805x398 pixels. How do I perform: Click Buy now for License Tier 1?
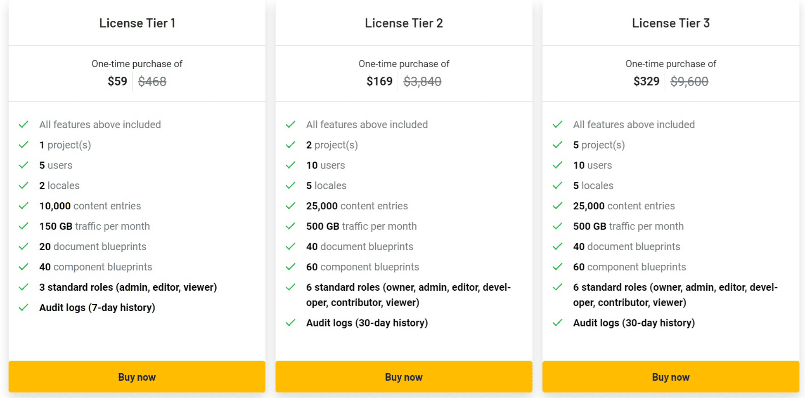[137, 376]
